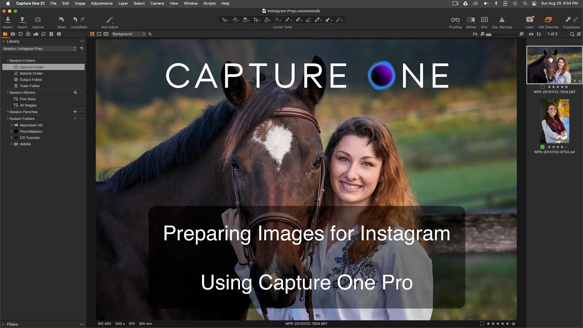Toggle the Before comparison view
Viewport: 583px width, 328px height.
(x=471, y=20)
